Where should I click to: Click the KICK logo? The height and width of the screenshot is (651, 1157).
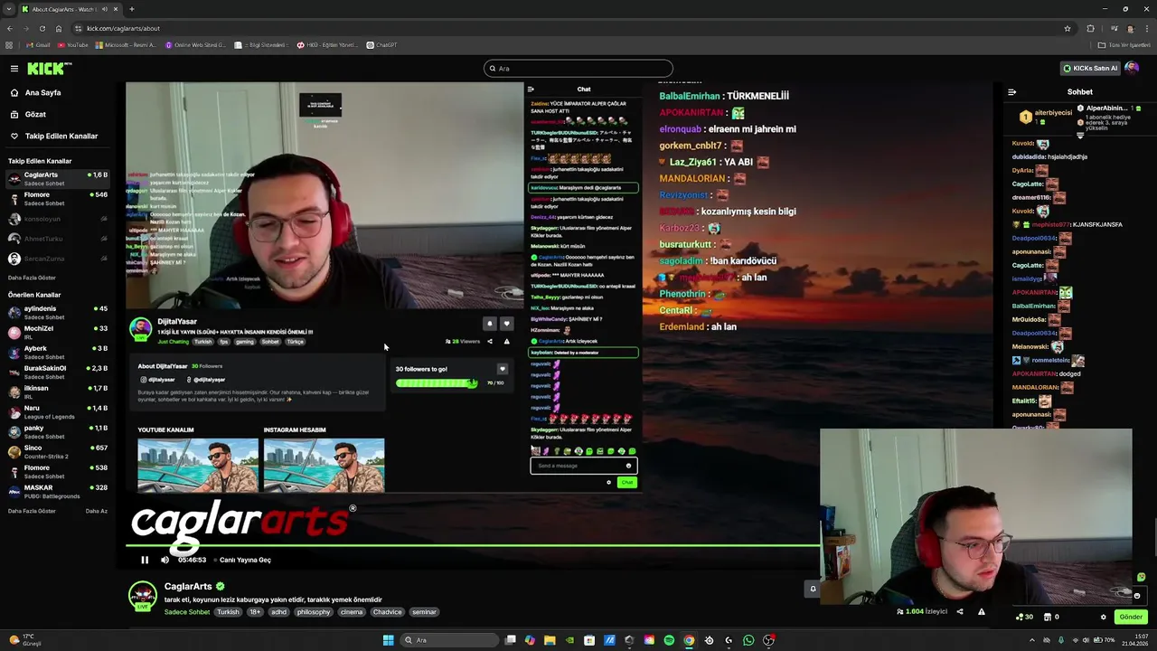click(x=46, y=69)
